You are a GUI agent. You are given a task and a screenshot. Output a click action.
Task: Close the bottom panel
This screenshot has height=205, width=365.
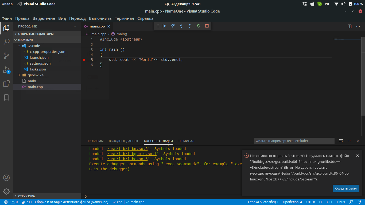(358, 141)
